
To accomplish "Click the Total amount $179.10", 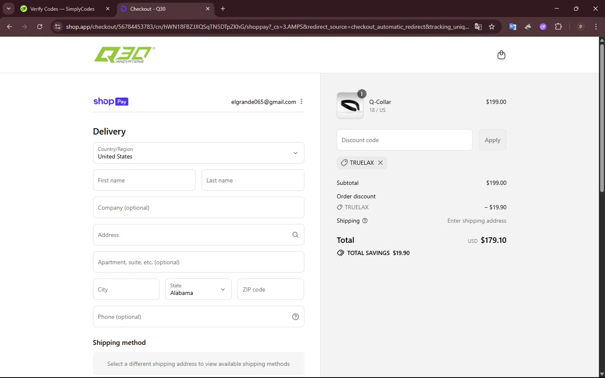I will coord(493,240).
